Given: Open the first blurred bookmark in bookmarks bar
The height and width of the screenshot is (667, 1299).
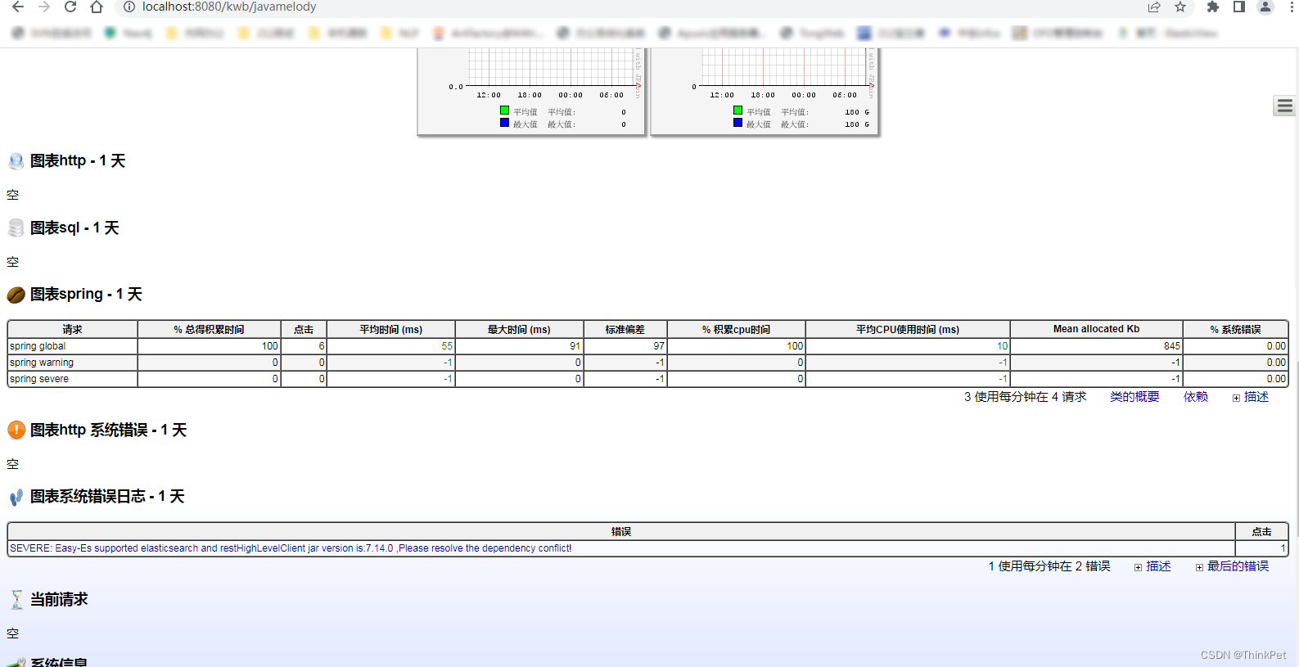Looking at the screenshot, I should click(51, 33).
